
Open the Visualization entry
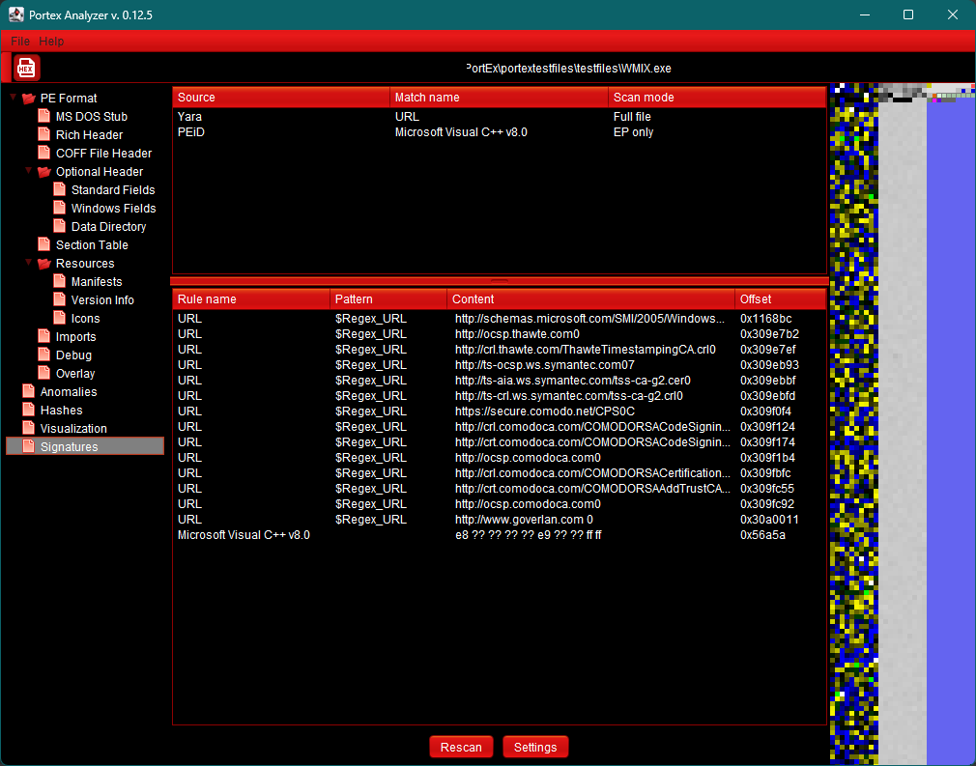pyautogui.click(x=73, y=429)
